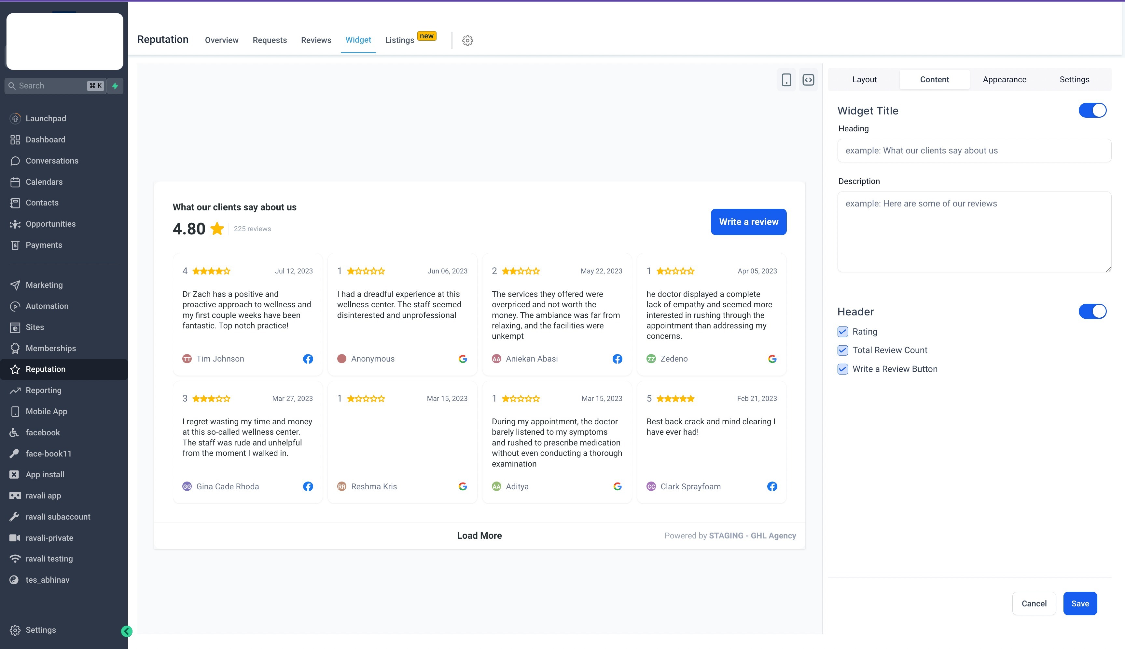This screenshot has height=649, width=1125.
Task: Uncheck Total Review Count checkbox
Action: click(x=842, y=351)
